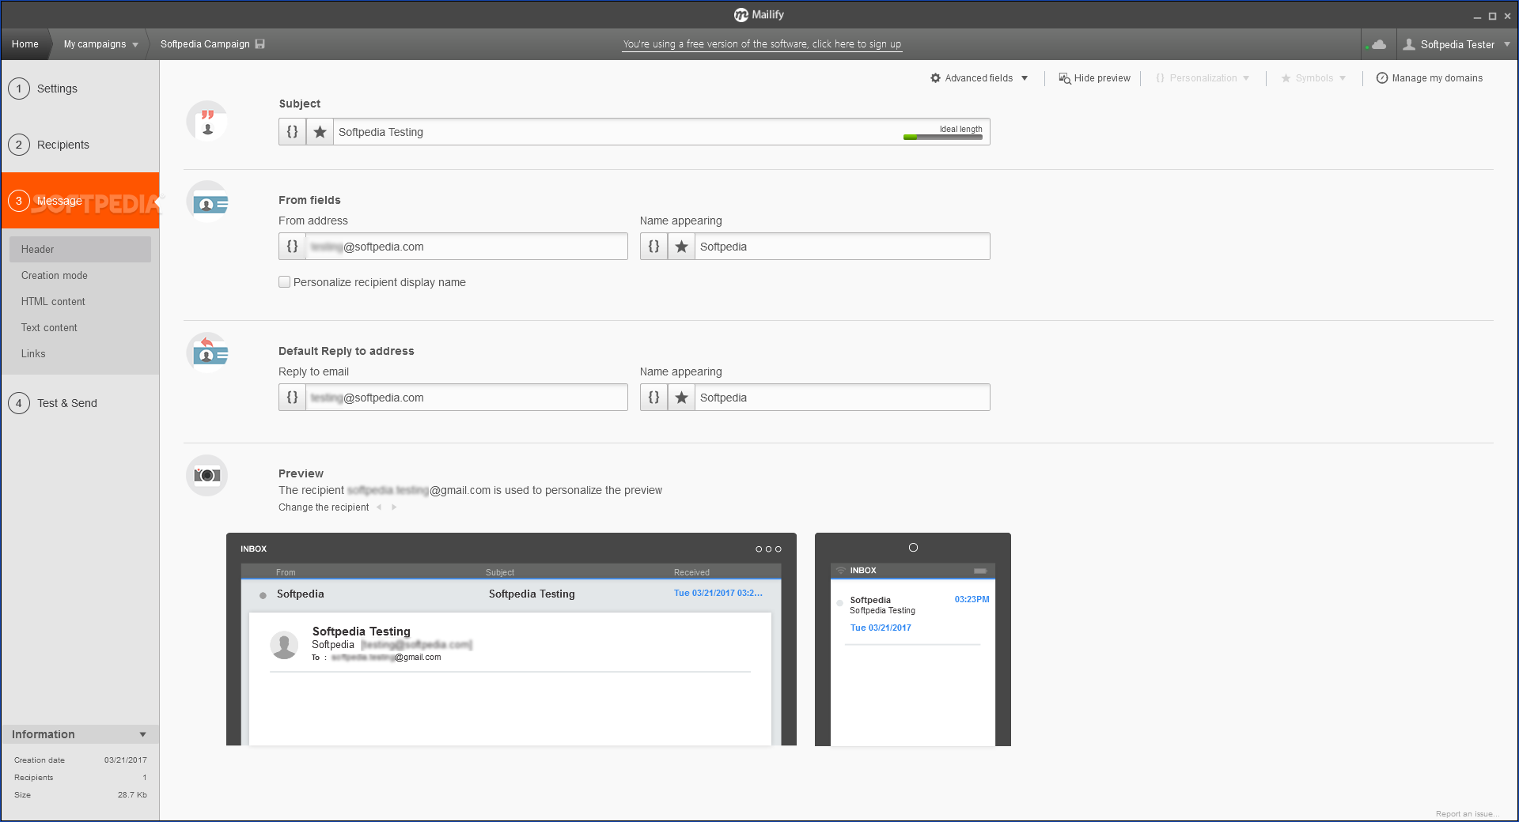The image size is (1519, 822).
Task: Click Manage my domains button
Action: [1430, 78]
